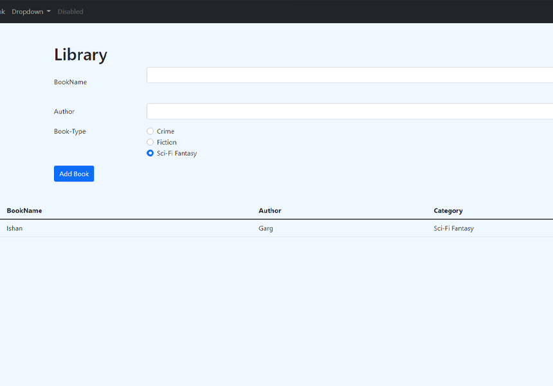The width and height of the screenshot is (553, 386).
Task: Select the Ishan cell in the table
Action: click(x=15, y=228)
